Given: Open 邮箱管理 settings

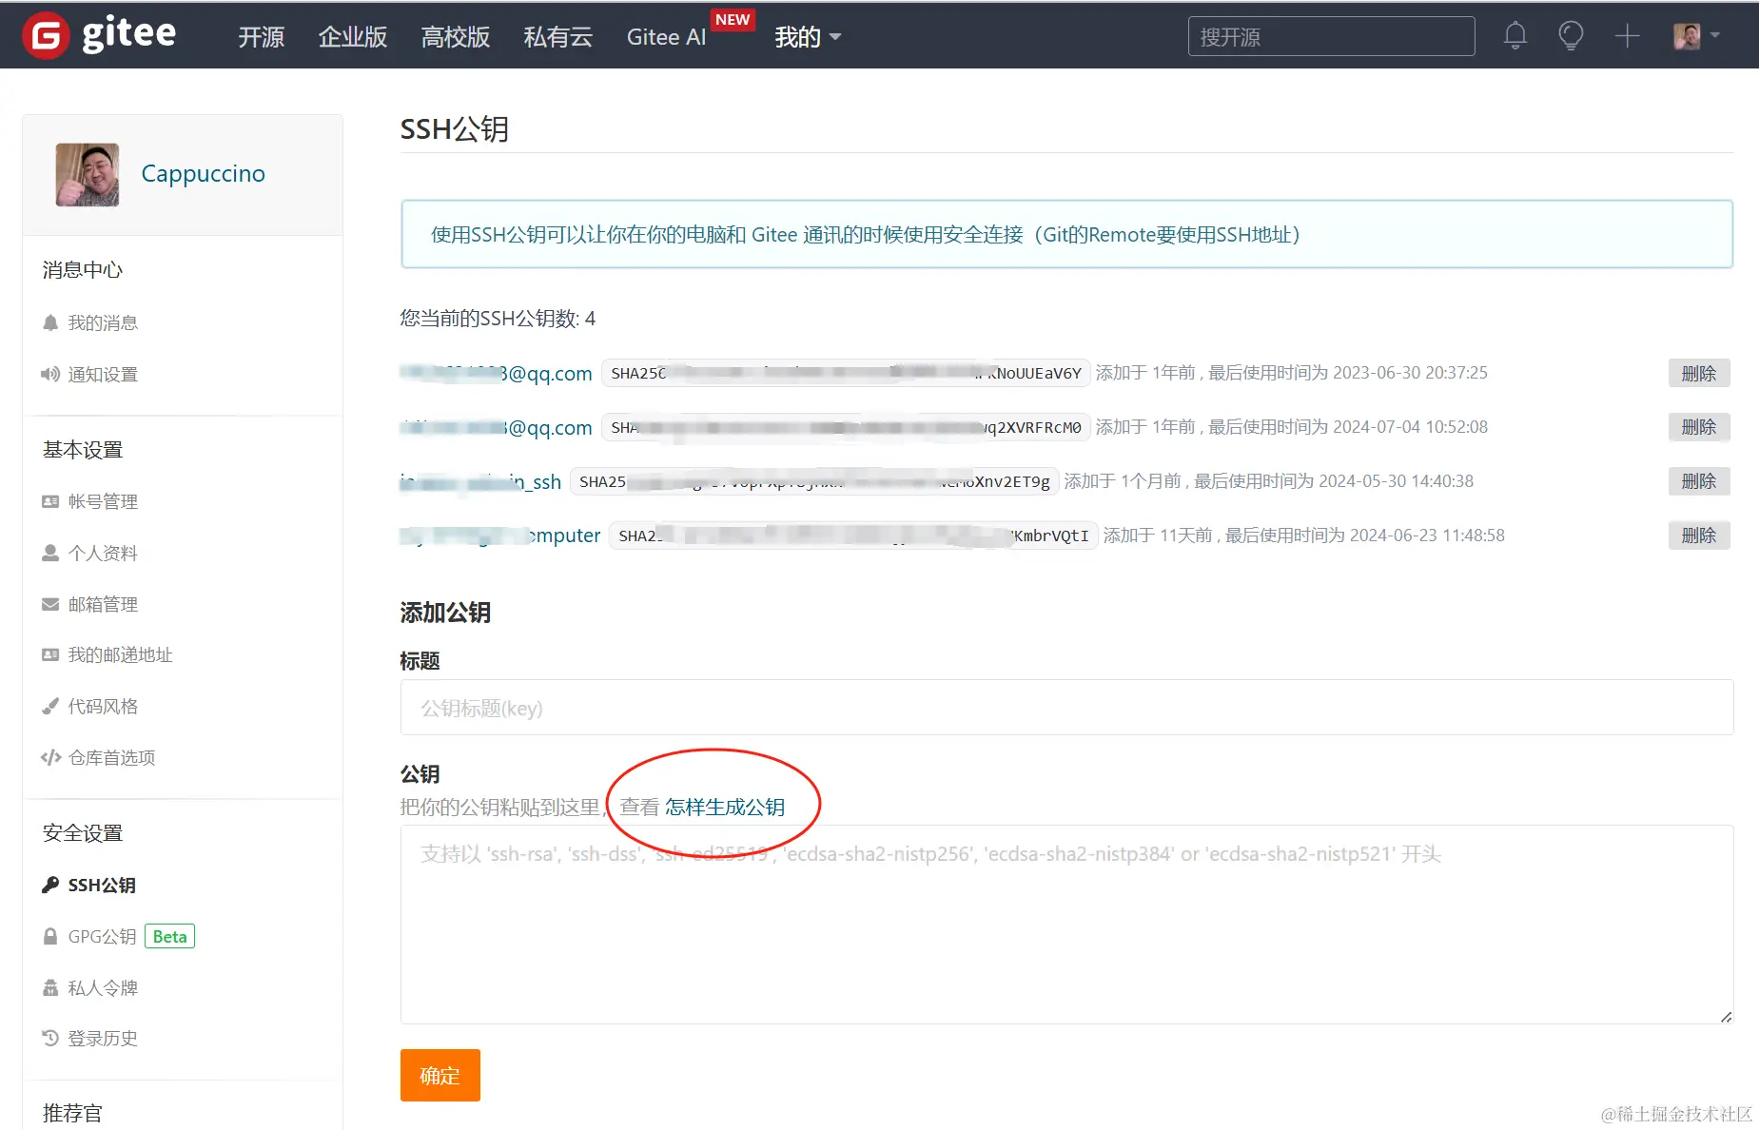Looking at the screenshot, I should point(103,604).
